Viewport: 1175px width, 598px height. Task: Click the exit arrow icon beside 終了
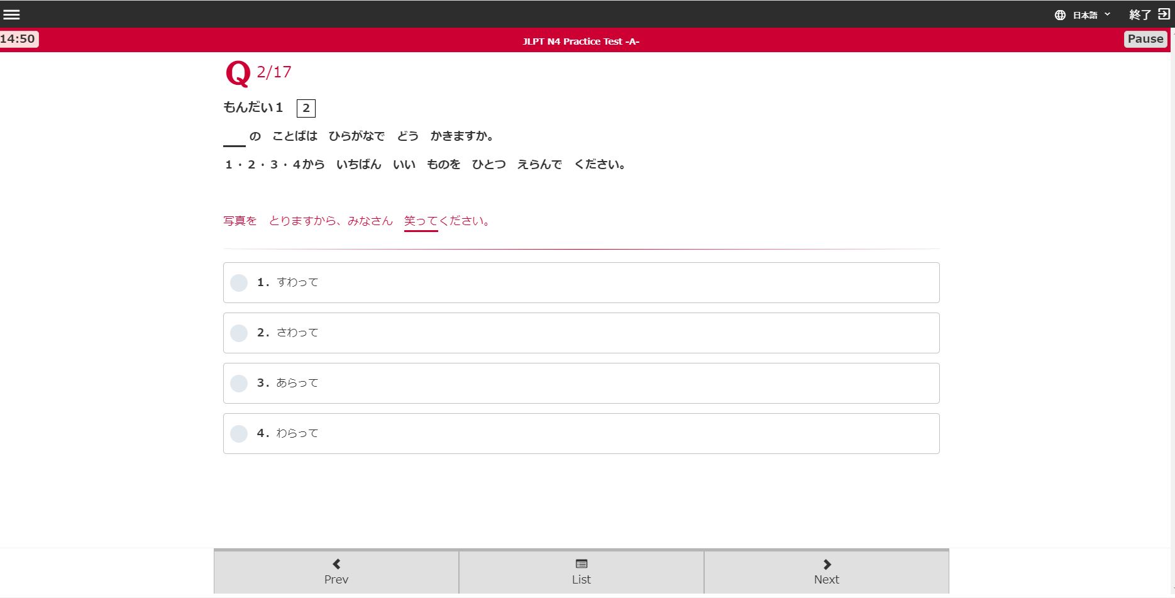click(x=1164, y=14)
